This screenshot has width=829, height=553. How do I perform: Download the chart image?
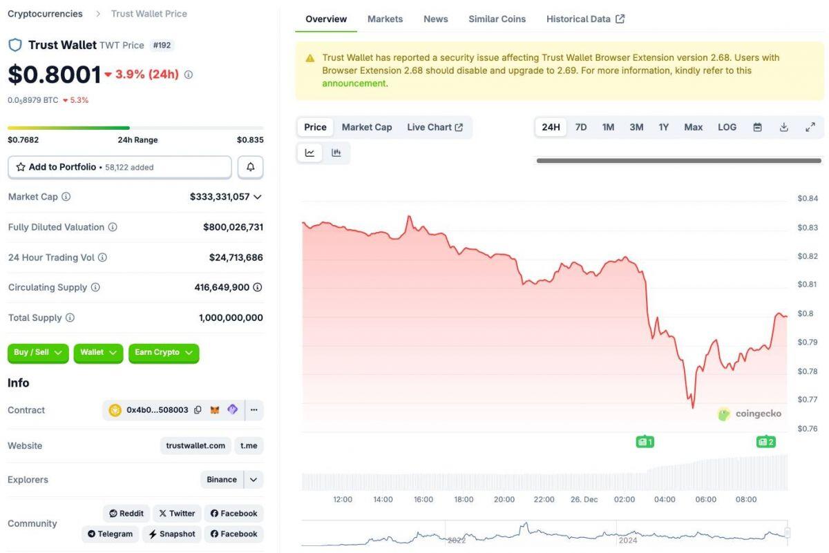tap(783, 127)
